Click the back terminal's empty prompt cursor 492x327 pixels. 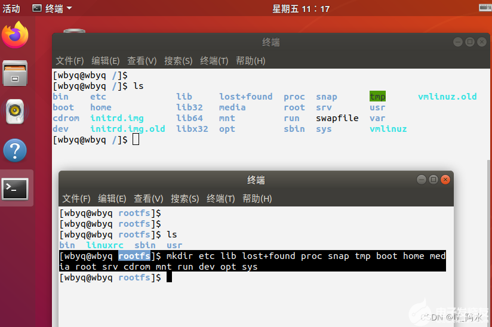click(x=136, y=139)
